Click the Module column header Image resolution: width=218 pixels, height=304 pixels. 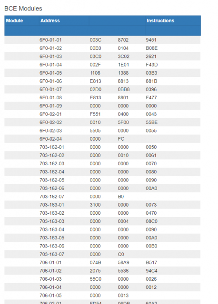(x=14, y=21)
